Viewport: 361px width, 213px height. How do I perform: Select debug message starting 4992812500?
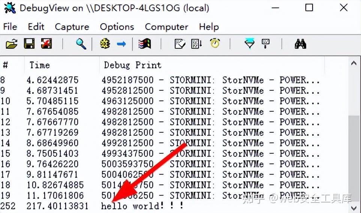click(211, 143)
